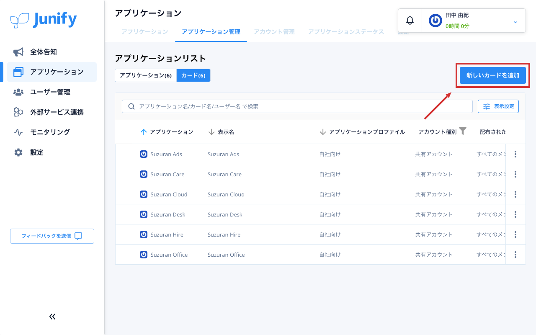
Task: Click the filter funnel on アカウント種別 column
Action: tap(463, 131)
